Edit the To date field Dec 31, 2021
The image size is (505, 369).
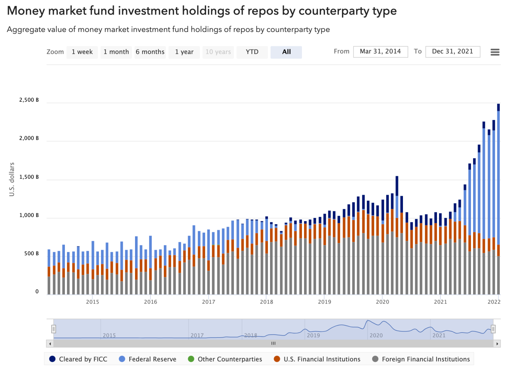(x=453, y=52)
